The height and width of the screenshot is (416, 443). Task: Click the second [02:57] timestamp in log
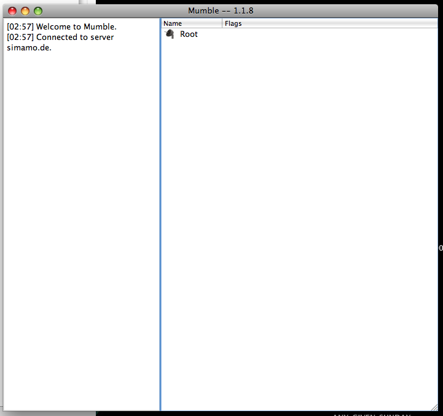(20, 37)
